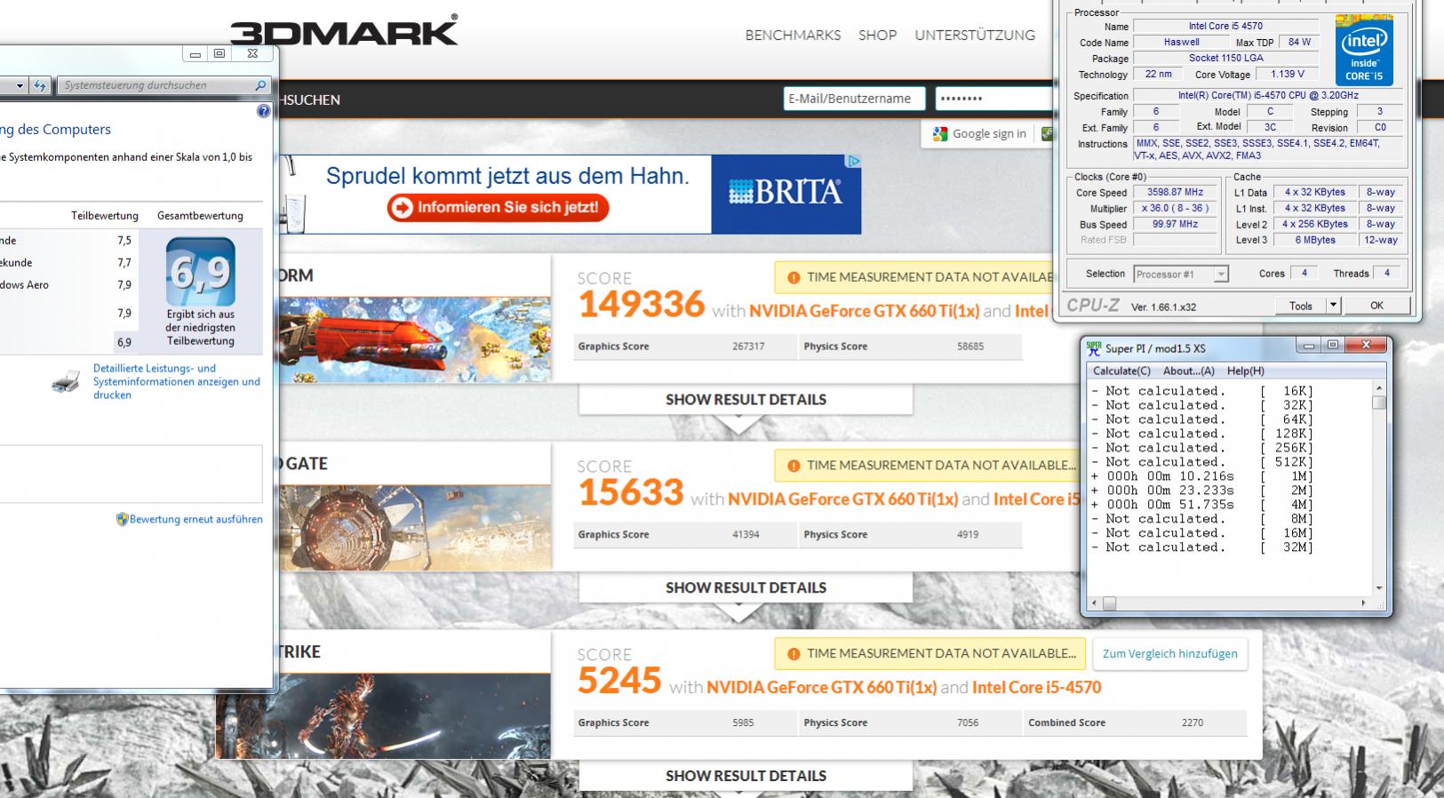Screen dimensions: 1444x798
Task: Click the warning icon beside the 5245 score
Action: click(x=793, y=654)
